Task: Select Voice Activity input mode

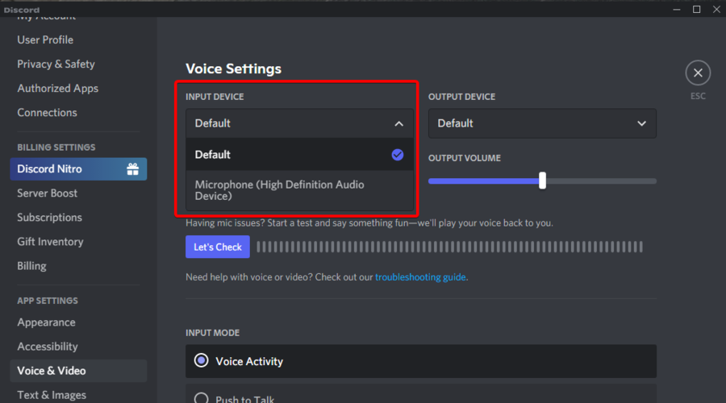Action: click(421, 361)
